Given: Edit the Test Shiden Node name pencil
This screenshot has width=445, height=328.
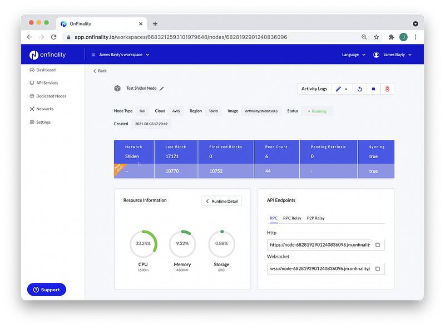Looking at the screenshot, I should pyautogui.click(x=161, y=89).
